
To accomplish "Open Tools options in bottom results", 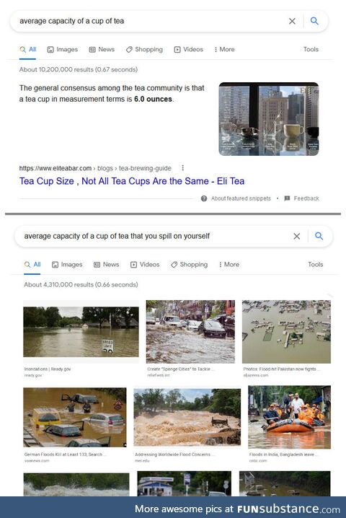I will click(x=315, y=265).
